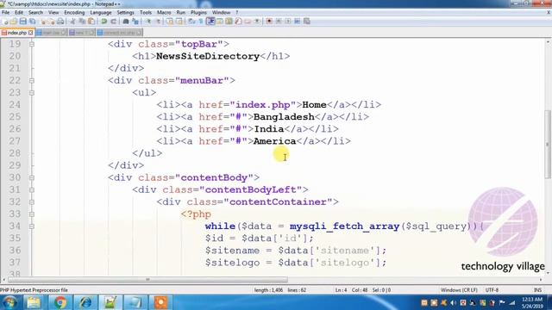Click the Redo toolbar icon
The image size is (552, 310).
(114, 22)
